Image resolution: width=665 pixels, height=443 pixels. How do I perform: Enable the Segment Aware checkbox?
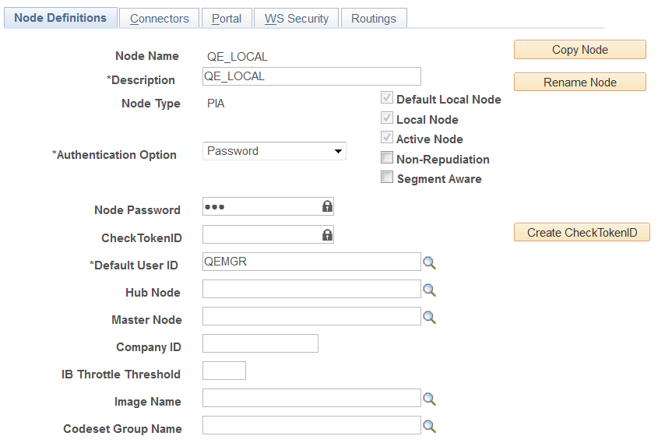[387, 177]
